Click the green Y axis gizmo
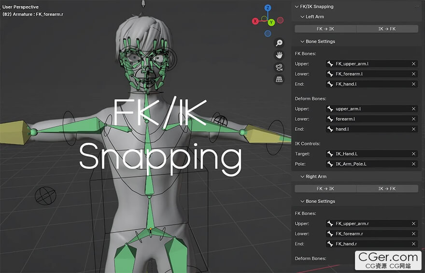This screenshot has width=425, height=273. coord(271,23)
